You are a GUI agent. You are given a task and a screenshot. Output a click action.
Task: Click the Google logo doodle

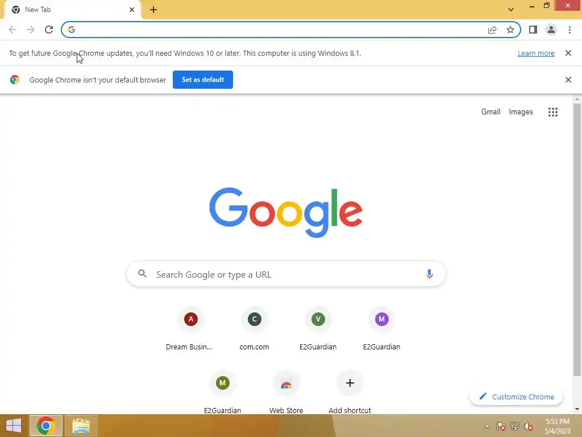click(286, 212)
